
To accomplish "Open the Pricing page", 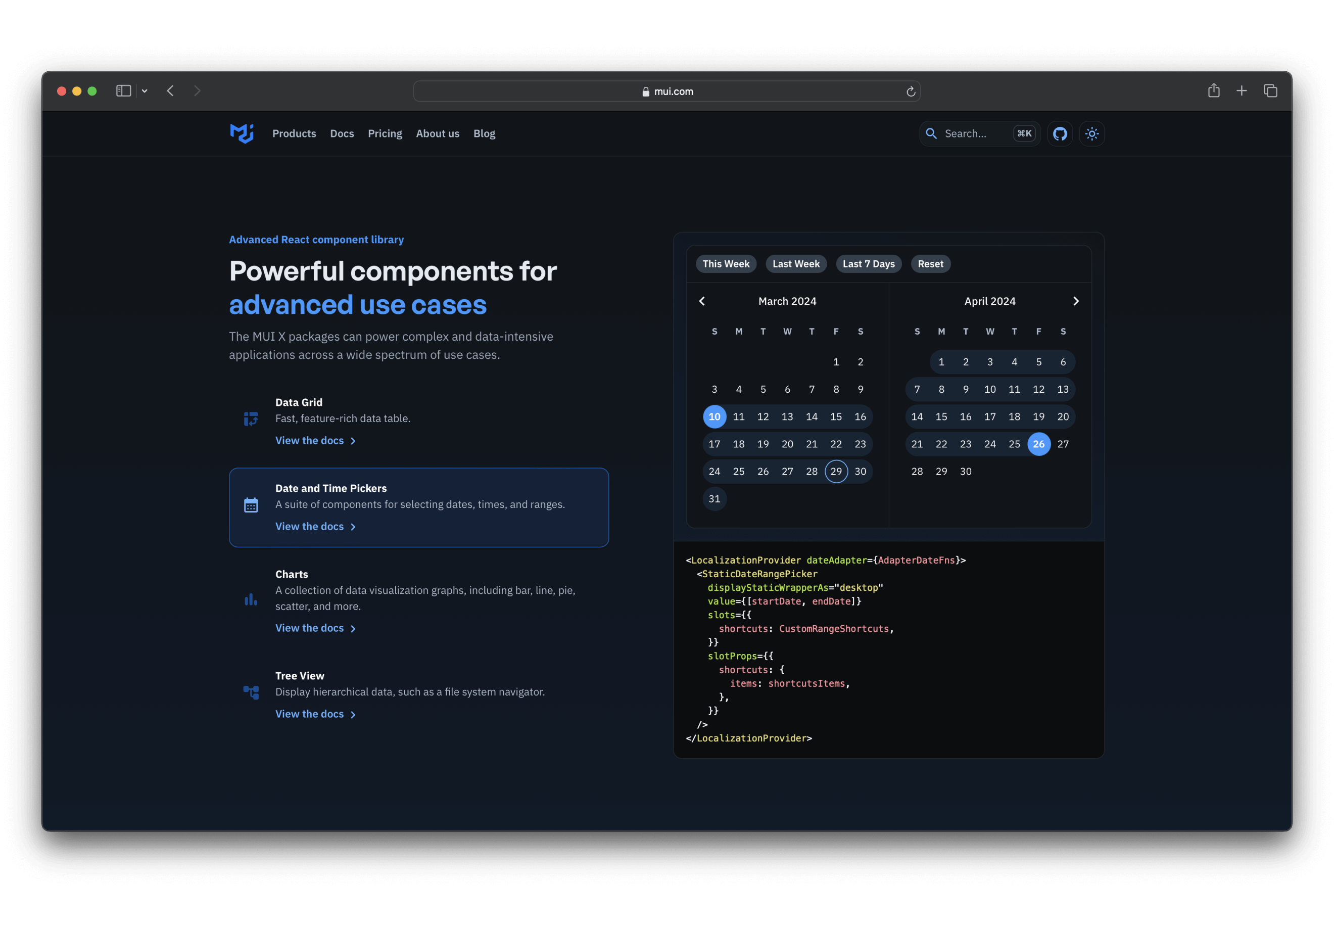I will (x=385, y=133).
